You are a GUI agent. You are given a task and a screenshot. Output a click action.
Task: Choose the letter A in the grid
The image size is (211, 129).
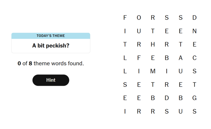click(180, 58)
